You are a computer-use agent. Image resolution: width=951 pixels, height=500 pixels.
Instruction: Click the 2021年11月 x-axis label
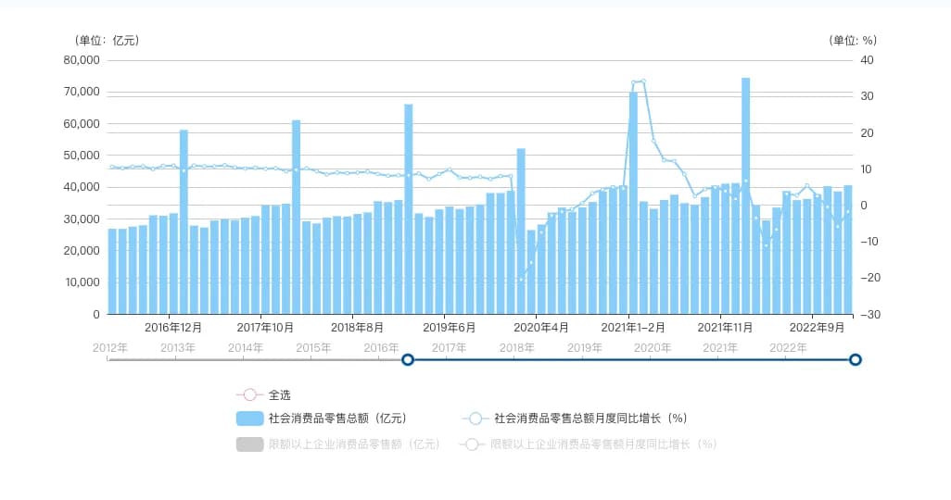point(725,328)
